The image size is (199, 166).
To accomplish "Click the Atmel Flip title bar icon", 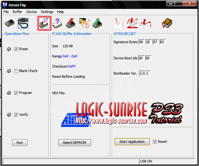I will 5,5.
